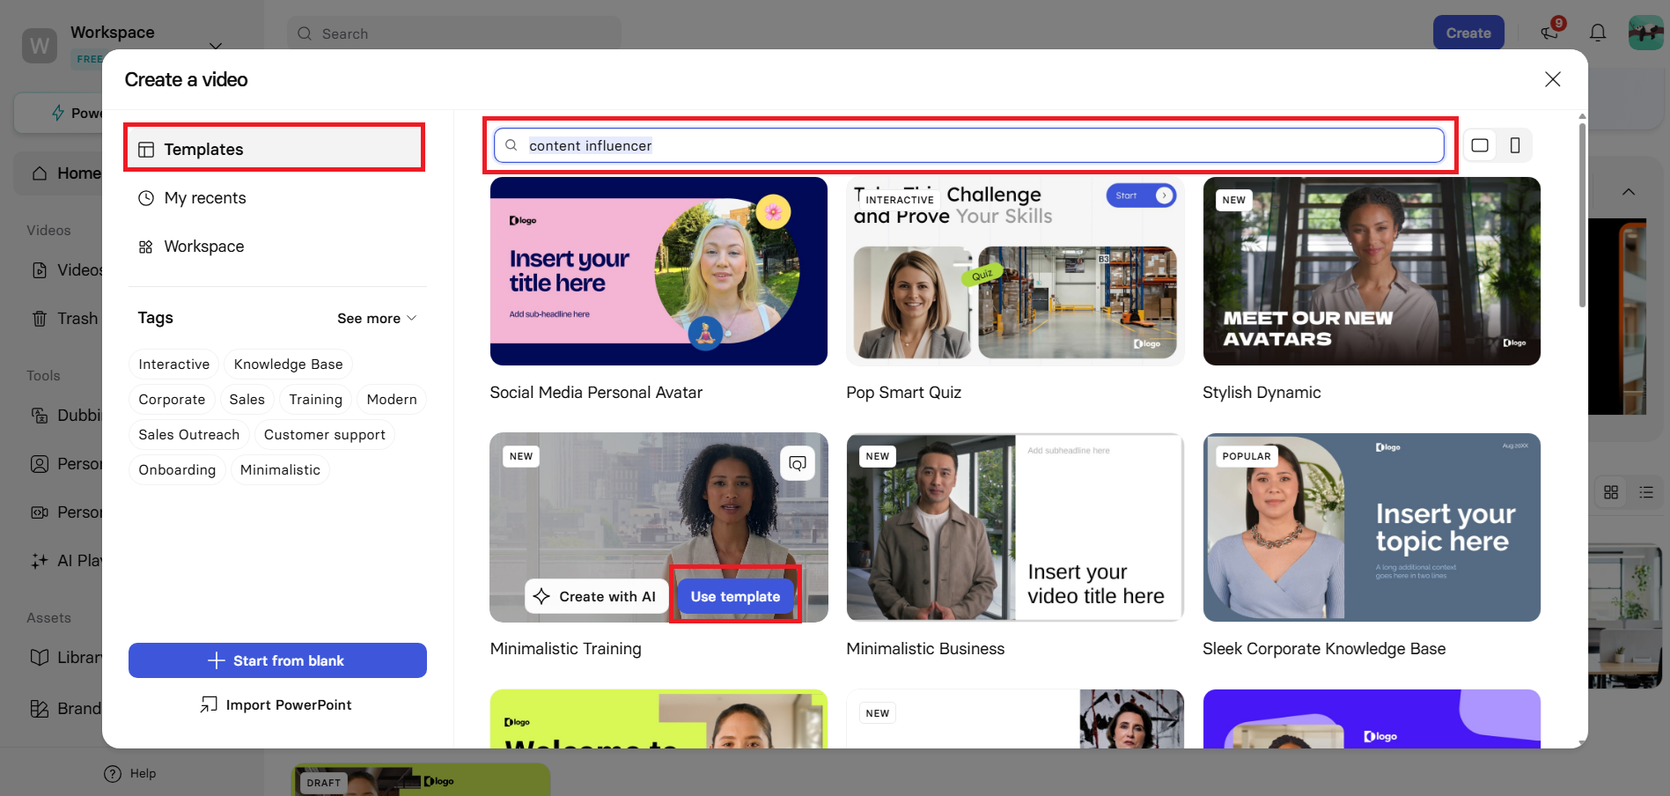1670x796 pixels.
Task: Select the Interactive tag
Action: point(174,365)
